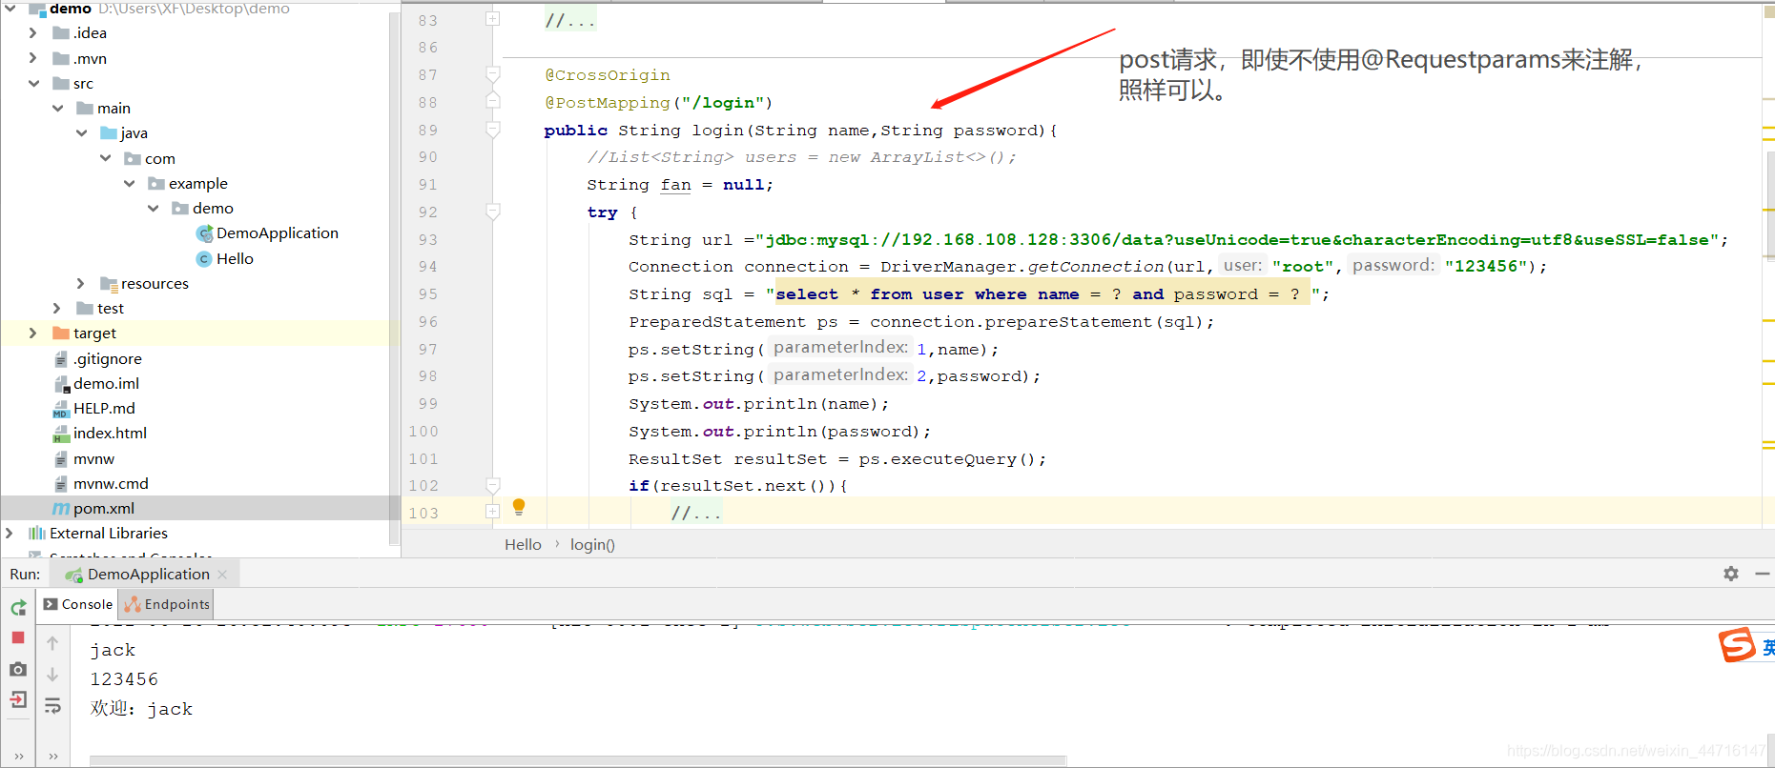1775x768 pixels.
Task: Show more Run toolbar actions chevron
Action: [18, 757]
